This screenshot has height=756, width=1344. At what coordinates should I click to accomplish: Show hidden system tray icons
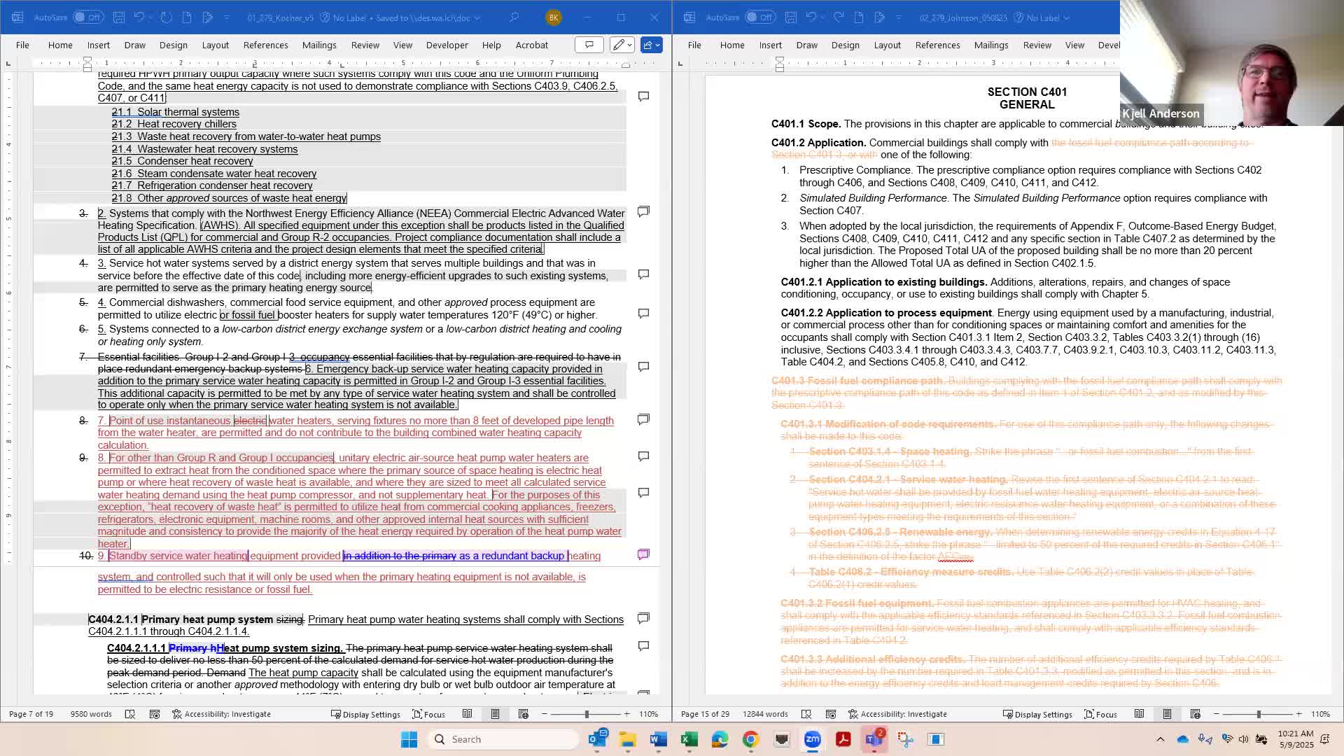[1160, 739]
